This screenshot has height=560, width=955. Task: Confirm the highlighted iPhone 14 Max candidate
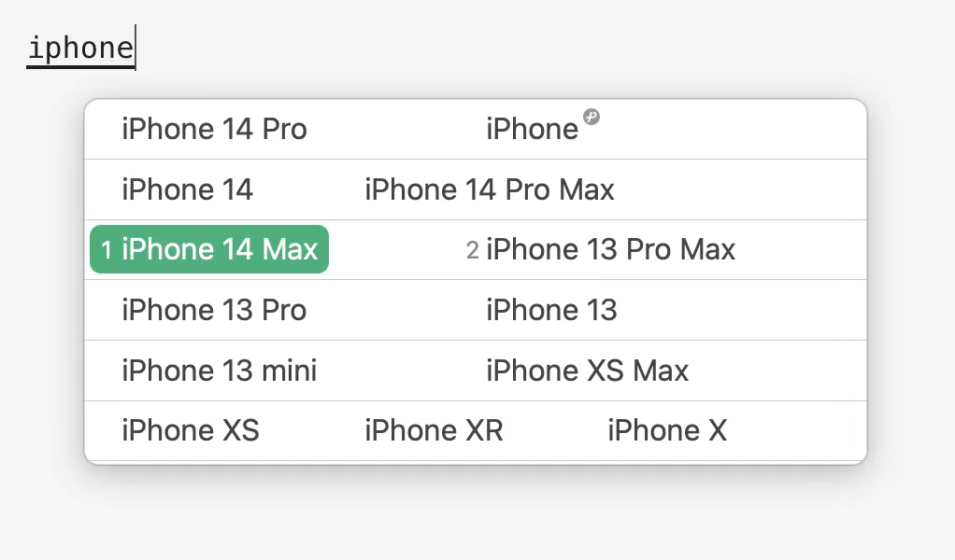(220, 249)
